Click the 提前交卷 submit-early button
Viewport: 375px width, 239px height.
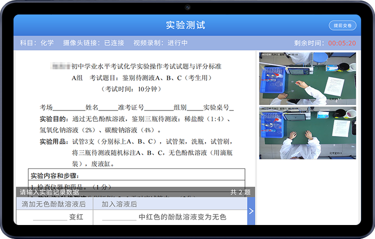pos(342,25)
